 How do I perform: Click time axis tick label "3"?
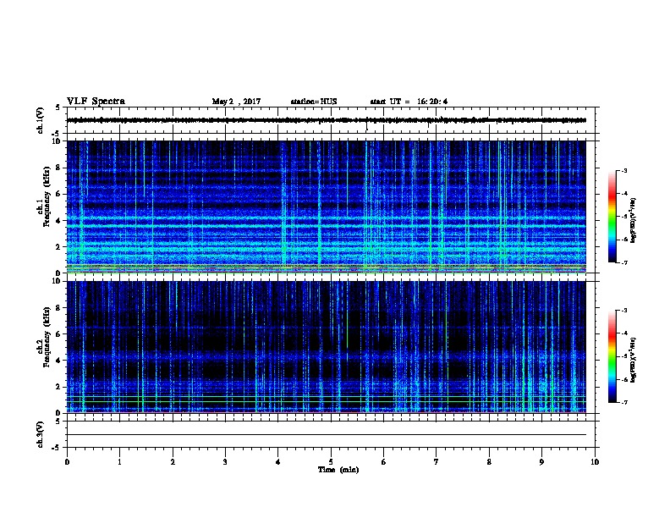225,462
